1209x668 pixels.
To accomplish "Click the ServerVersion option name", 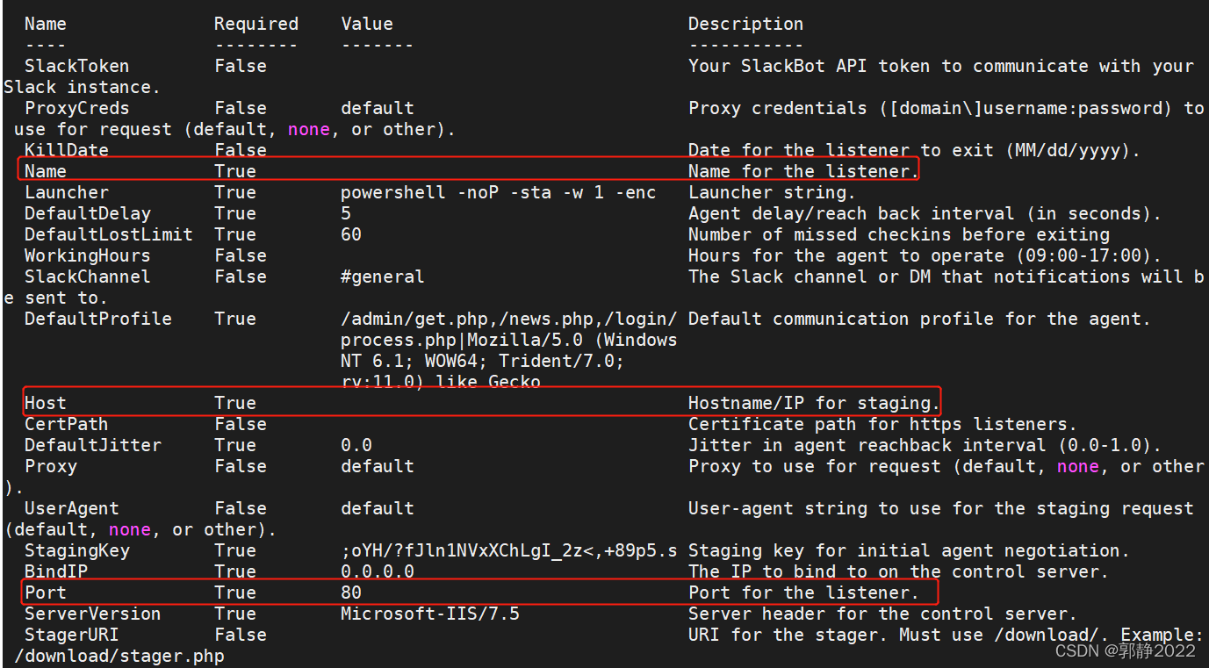I will 92,614.
